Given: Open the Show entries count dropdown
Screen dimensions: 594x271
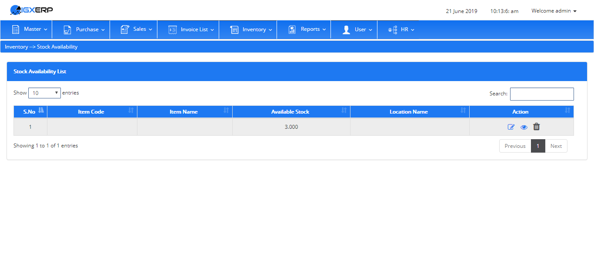Looking at the screenshot, I should point(44,93).
